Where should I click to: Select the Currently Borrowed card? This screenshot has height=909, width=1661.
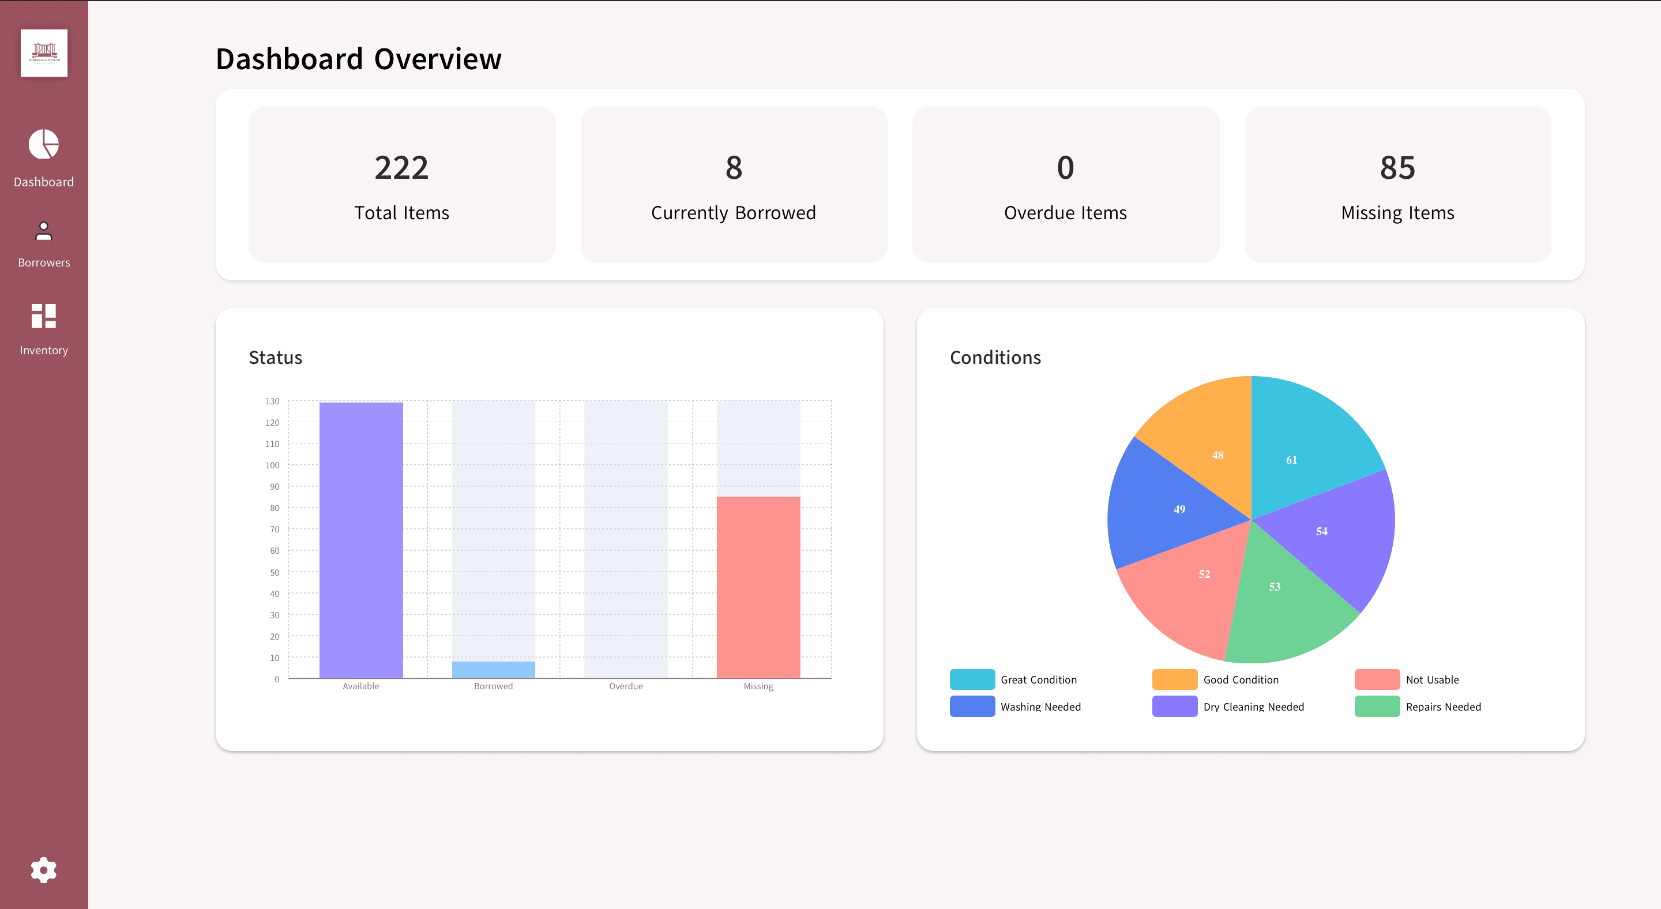(733, 185)
